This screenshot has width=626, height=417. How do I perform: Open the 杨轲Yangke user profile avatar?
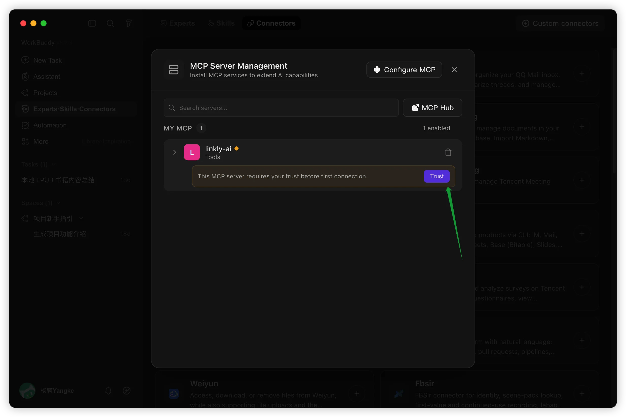27,391
